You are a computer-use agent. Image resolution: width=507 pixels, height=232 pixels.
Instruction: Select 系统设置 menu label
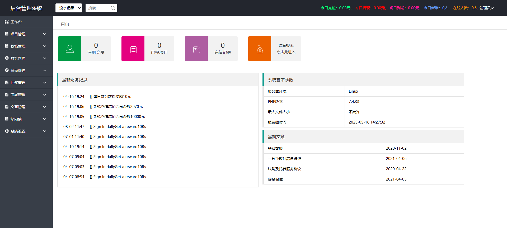point(18,131)
